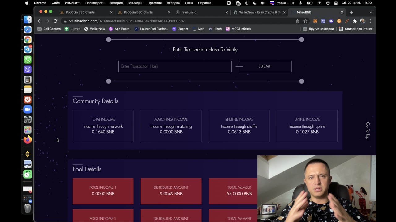Open Launchpad from the Dock

point(28,129)
